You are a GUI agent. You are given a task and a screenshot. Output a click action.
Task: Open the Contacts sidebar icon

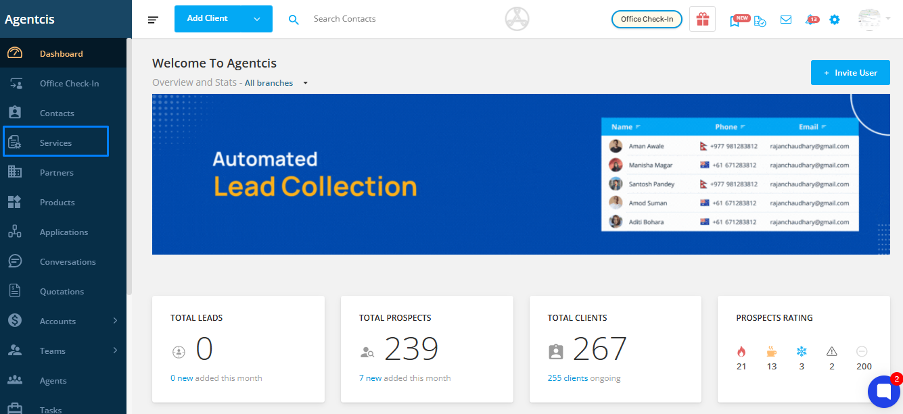[x=15, y=113]
